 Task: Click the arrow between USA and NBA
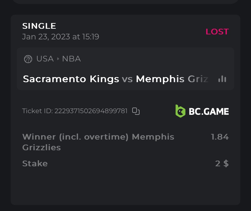coord(58,59)
